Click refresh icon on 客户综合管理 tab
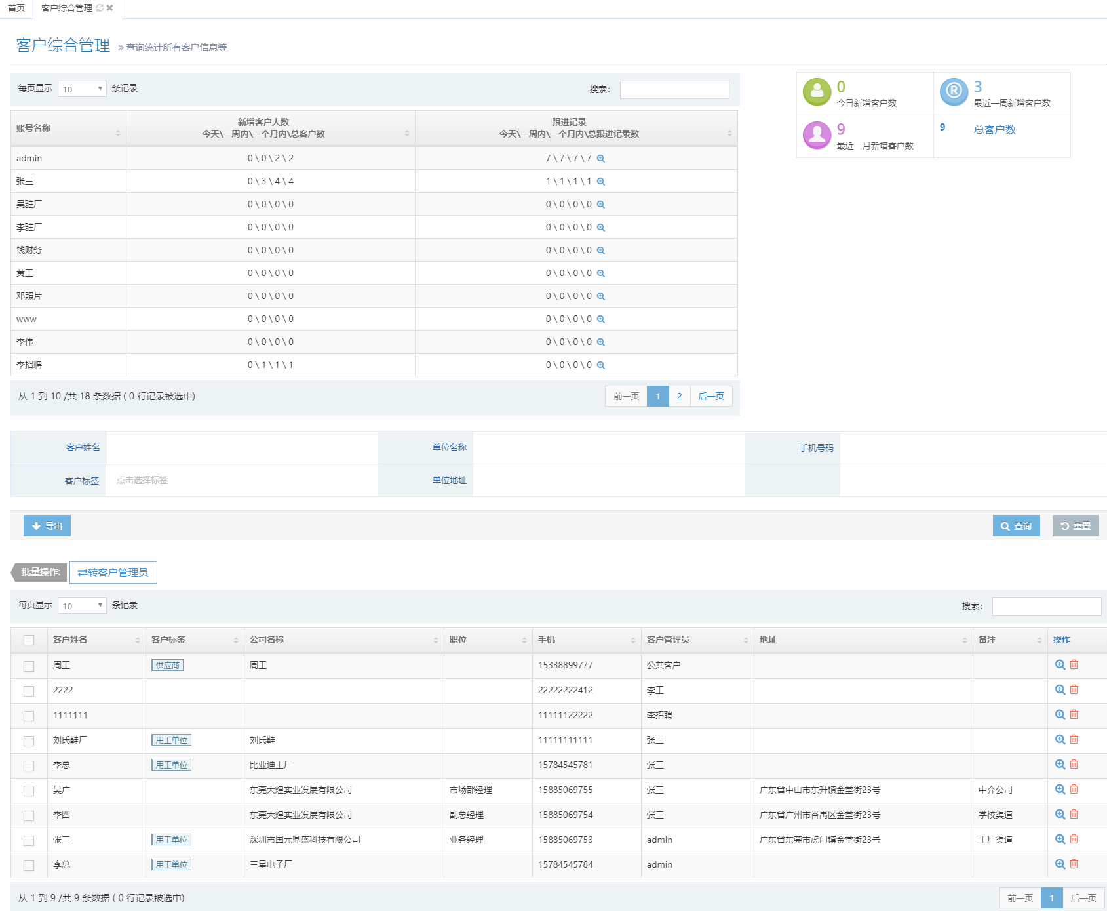1107x911 pixels. pyautogui.click(x=100, y=8)
